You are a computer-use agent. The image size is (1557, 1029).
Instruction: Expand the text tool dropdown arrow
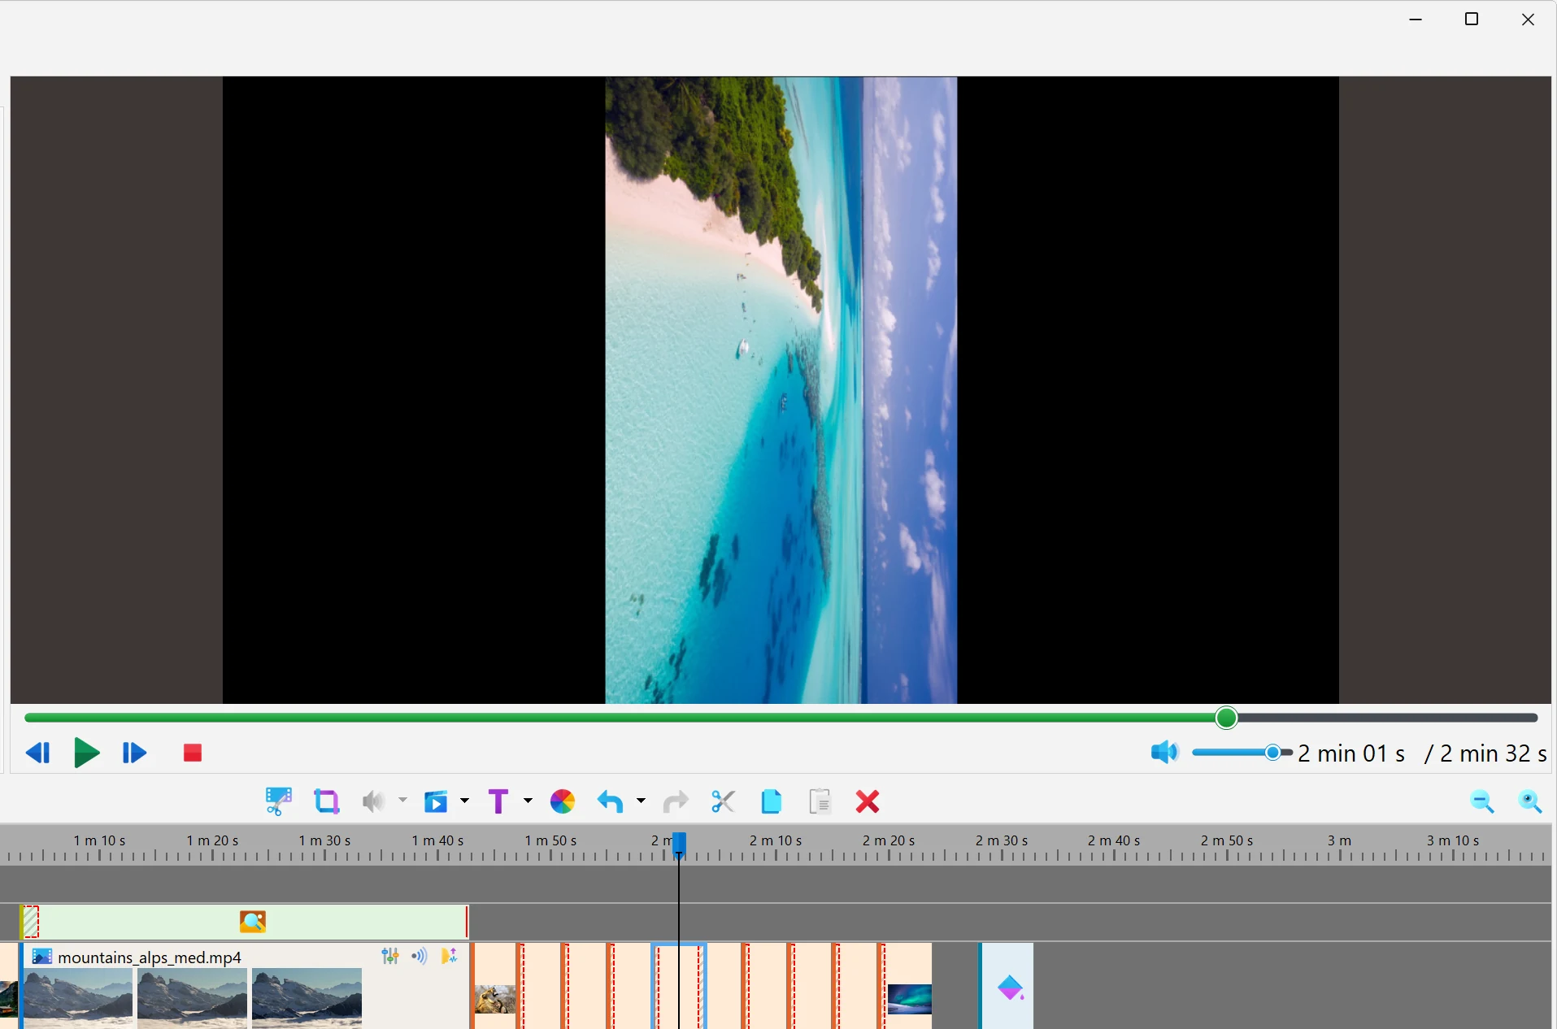point(528,801)
